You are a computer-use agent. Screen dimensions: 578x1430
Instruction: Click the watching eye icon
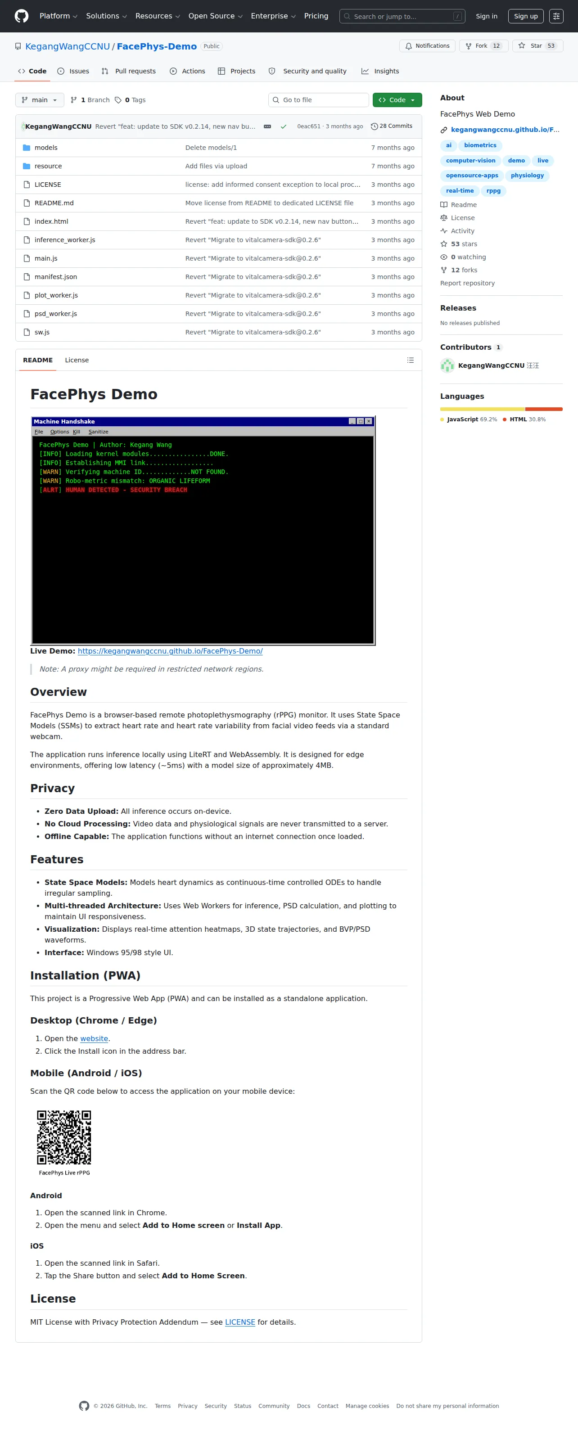click(444, 257)
